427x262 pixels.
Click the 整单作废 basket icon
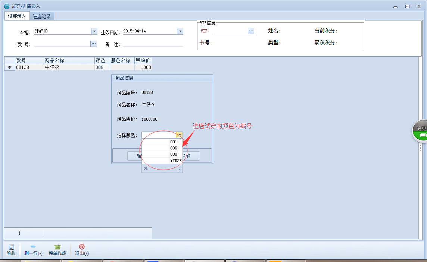tap(57, 247)
